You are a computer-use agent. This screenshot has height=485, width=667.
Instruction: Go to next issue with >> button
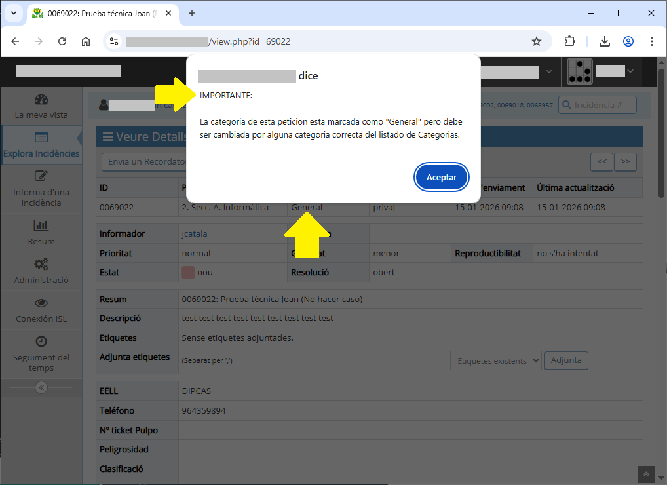(625, 161)
